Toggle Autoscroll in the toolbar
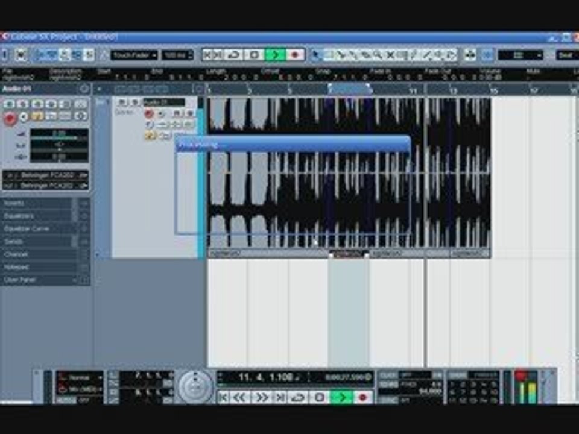The height and width of the screenshot is (434, 579). click(x=470, y=55)
